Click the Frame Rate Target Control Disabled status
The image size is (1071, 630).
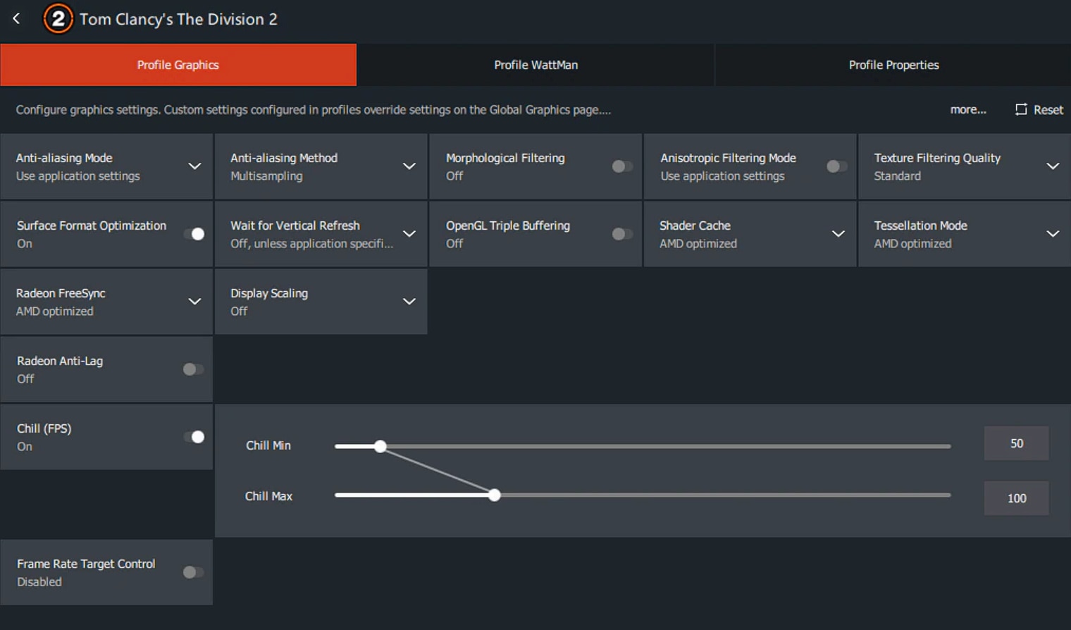39,582
